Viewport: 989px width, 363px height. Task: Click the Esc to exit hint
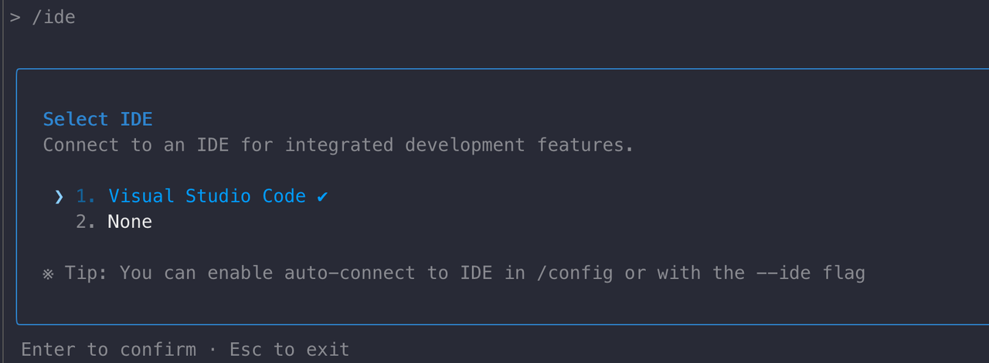(x=289, y=350)
